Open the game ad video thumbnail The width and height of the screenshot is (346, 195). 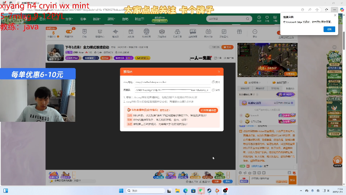267,60
